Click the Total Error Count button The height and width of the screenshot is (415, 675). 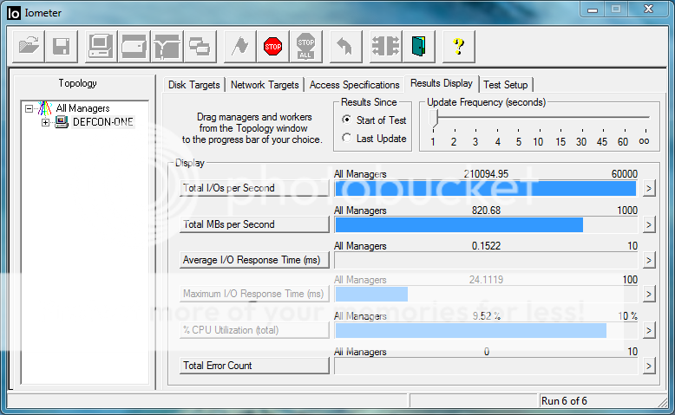click(254, 366)
